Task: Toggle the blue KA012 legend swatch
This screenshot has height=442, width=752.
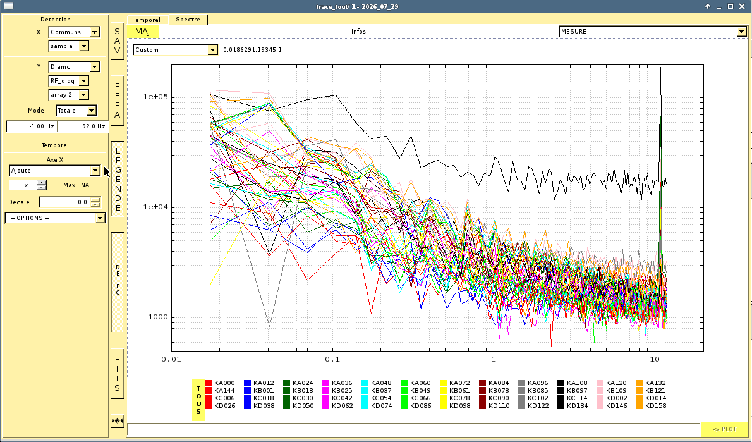Action: coord(248,383)
